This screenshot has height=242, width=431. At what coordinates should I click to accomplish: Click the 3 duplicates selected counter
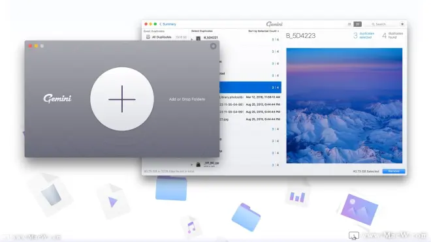(364, 35)
